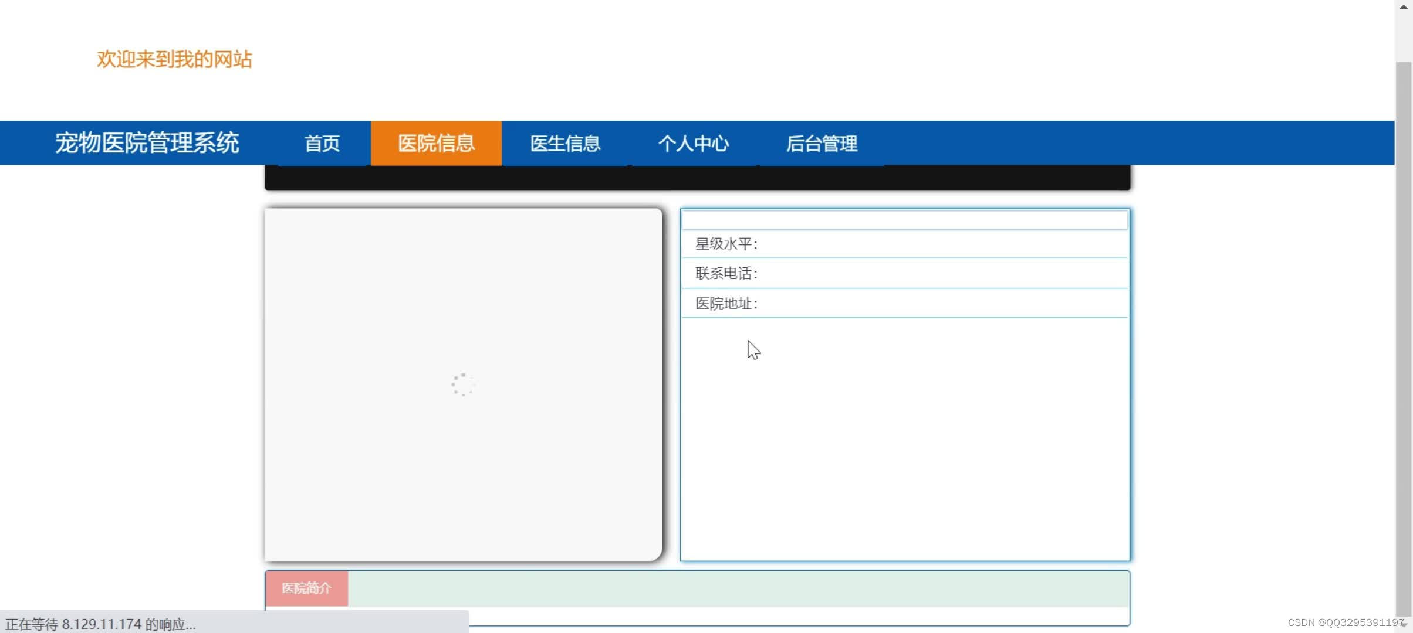Click the scrollbar up arrow
1413x633 pixels.
tap(1404, 7)
